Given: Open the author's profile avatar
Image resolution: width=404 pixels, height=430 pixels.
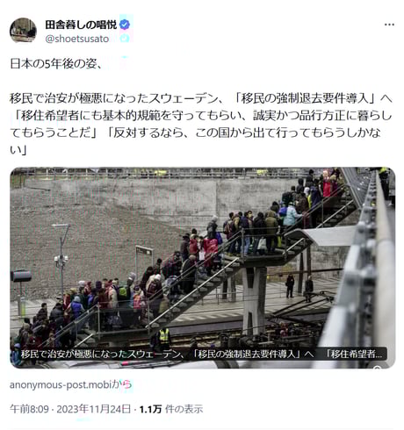Looking at the screenshot, I should 23,31.
